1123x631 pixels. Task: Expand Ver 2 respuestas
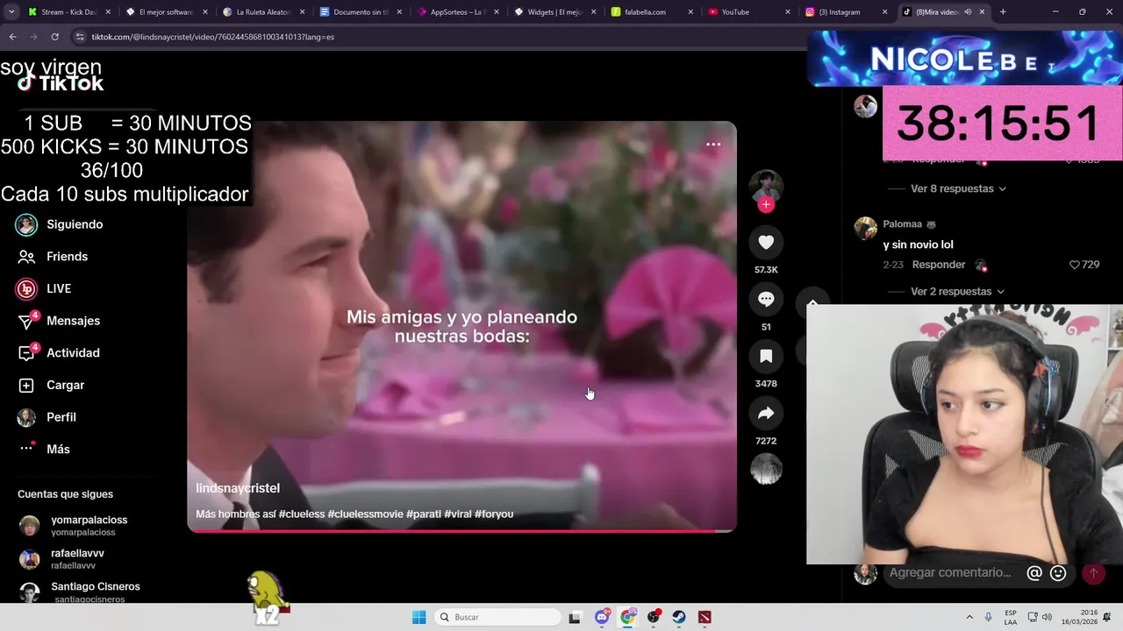coord(958,292)
